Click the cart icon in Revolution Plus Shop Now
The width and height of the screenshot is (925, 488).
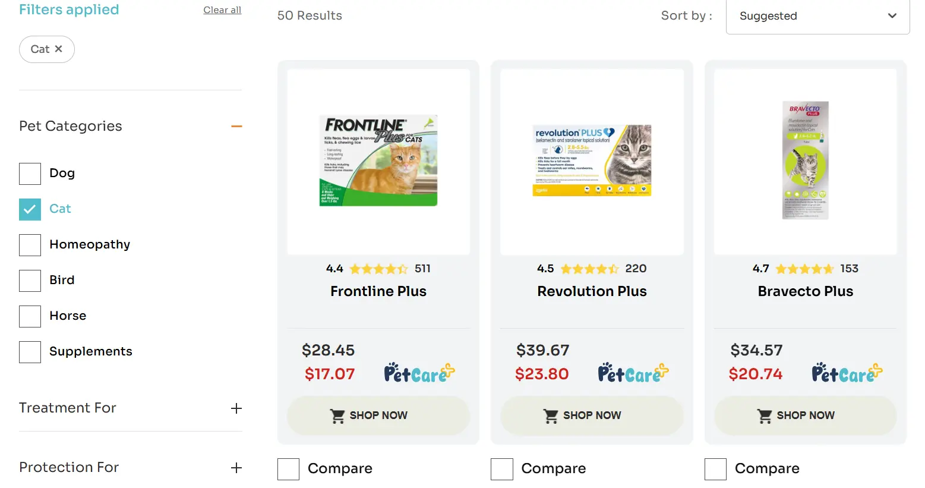(x=551, y=415)
